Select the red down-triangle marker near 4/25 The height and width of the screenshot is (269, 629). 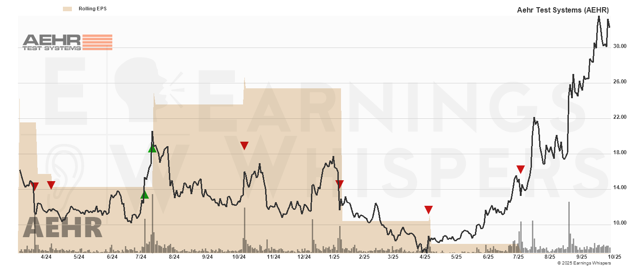coord(429,210)
